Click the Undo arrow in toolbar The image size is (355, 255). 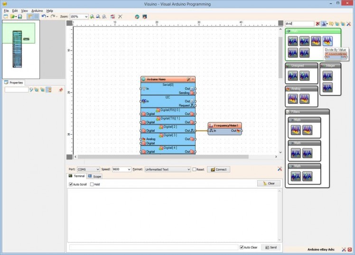(43, 17)
